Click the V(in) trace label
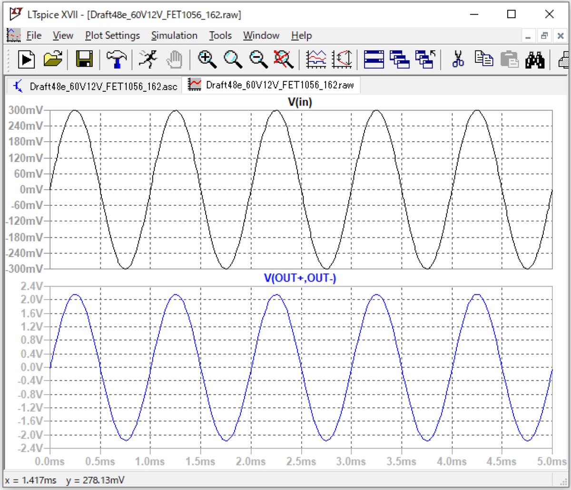Image resolution: width=571 pixels, height=490 pixels. 300,103
